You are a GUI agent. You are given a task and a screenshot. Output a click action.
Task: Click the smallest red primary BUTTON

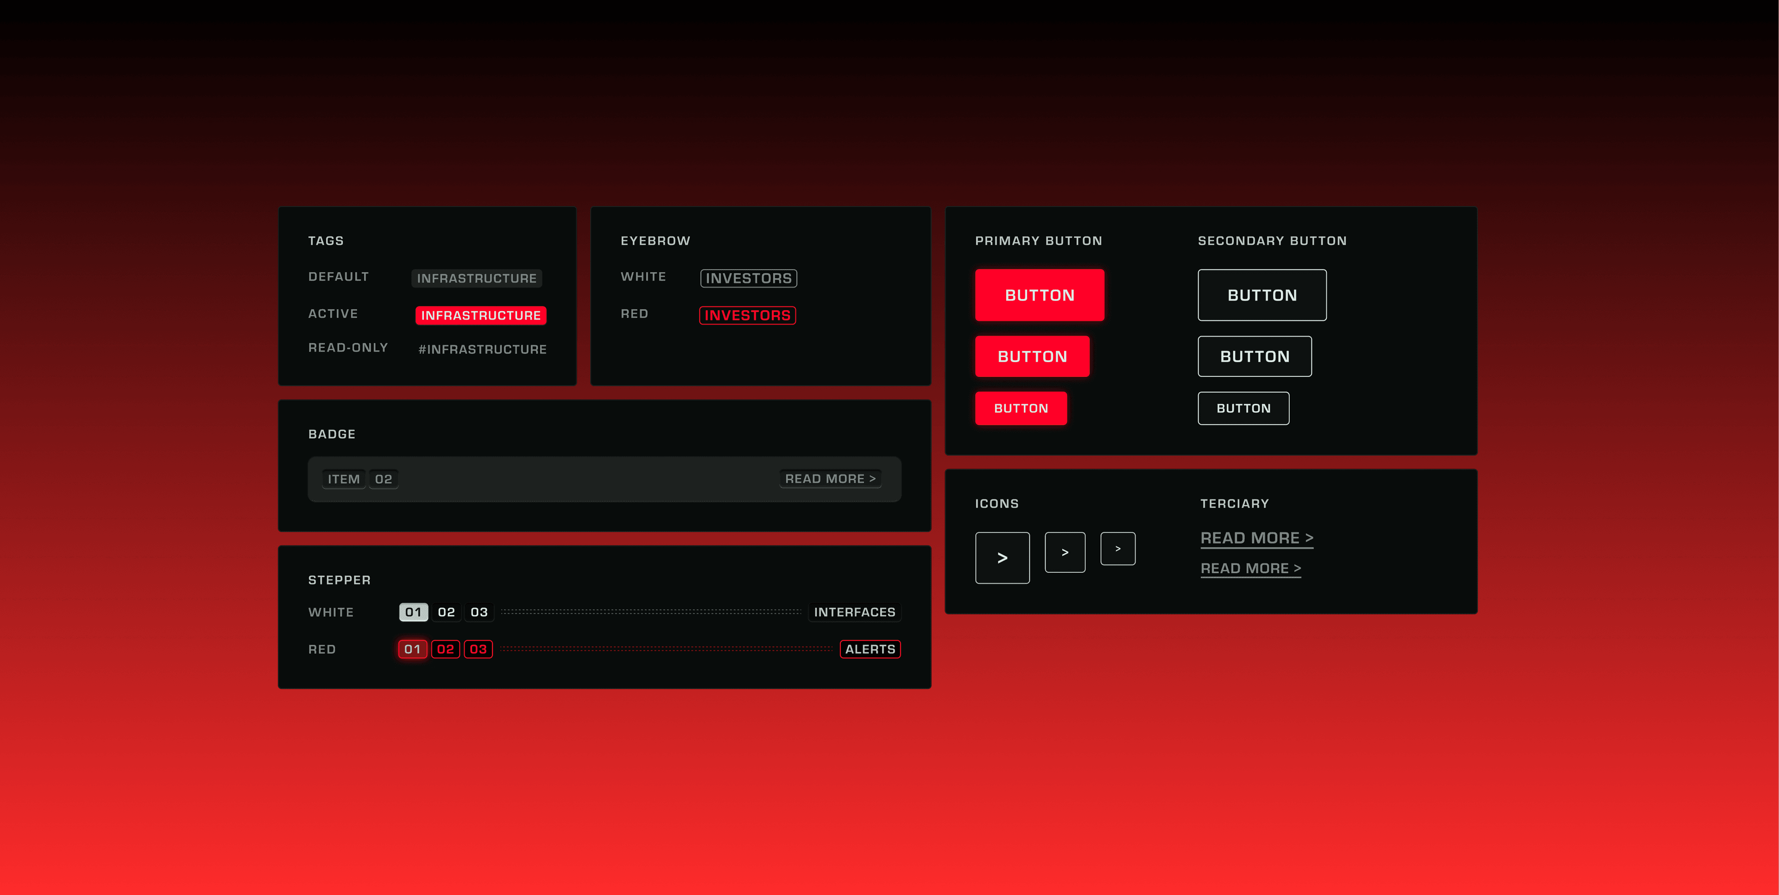click(x=1021, y=408)
